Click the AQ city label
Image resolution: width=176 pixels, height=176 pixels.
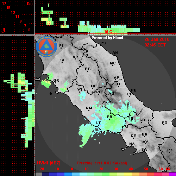point(111,94)
